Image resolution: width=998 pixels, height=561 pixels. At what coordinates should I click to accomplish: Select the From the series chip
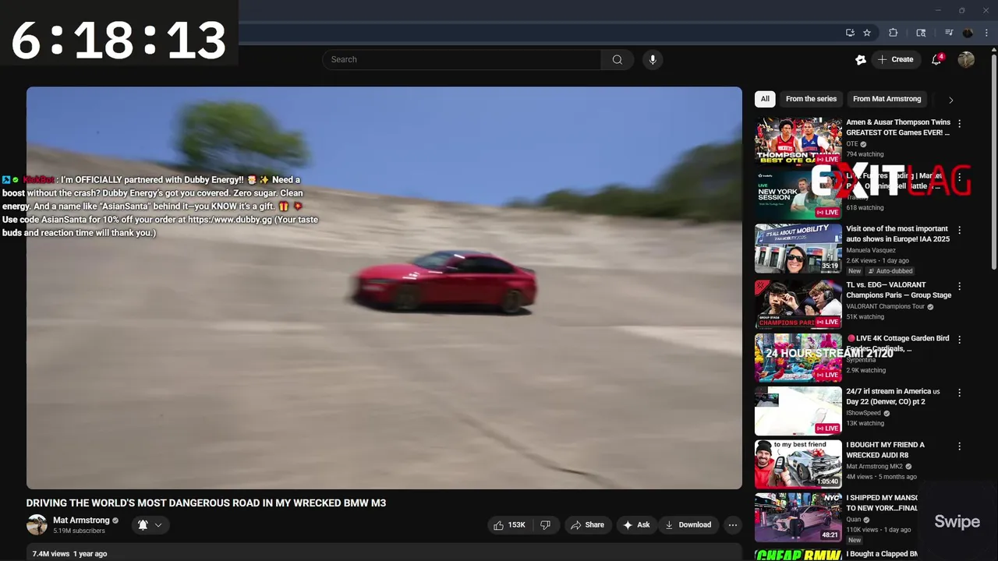coord(811,99)
